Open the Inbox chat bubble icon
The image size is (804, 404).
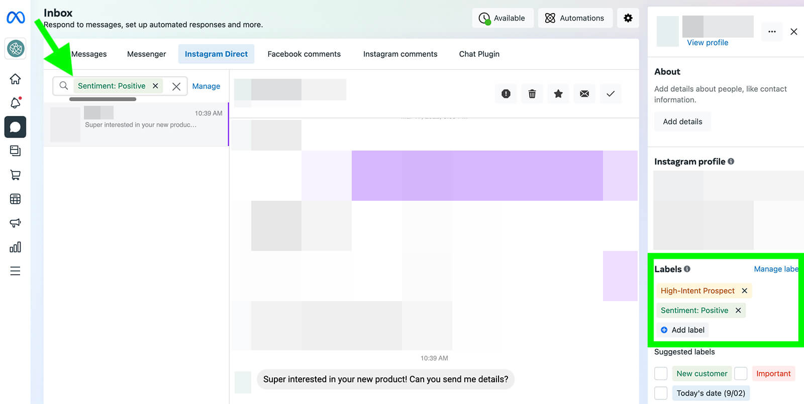pyautogui.click(x=16, y=127)
